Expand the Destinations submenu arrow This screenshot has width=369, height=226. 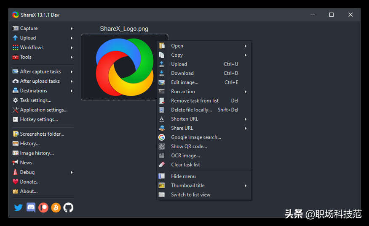72,91
